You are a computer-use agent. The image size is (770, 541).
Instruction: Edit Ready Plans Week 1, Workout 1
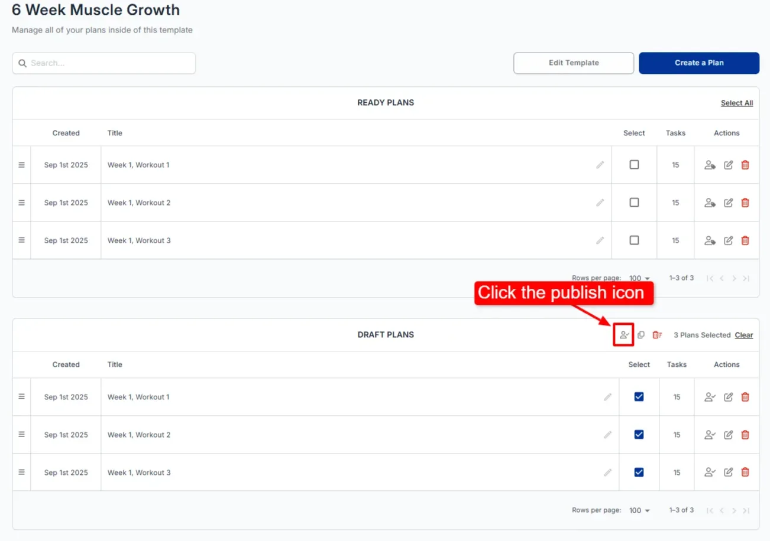[x=729, y=165]
